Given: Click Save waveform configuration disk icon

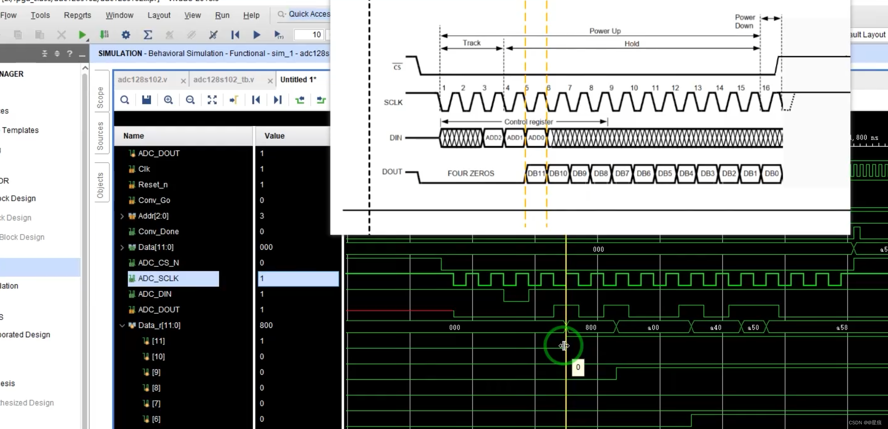Looking at the screenshot, I should pyautogui.click(x=147, y=100).
